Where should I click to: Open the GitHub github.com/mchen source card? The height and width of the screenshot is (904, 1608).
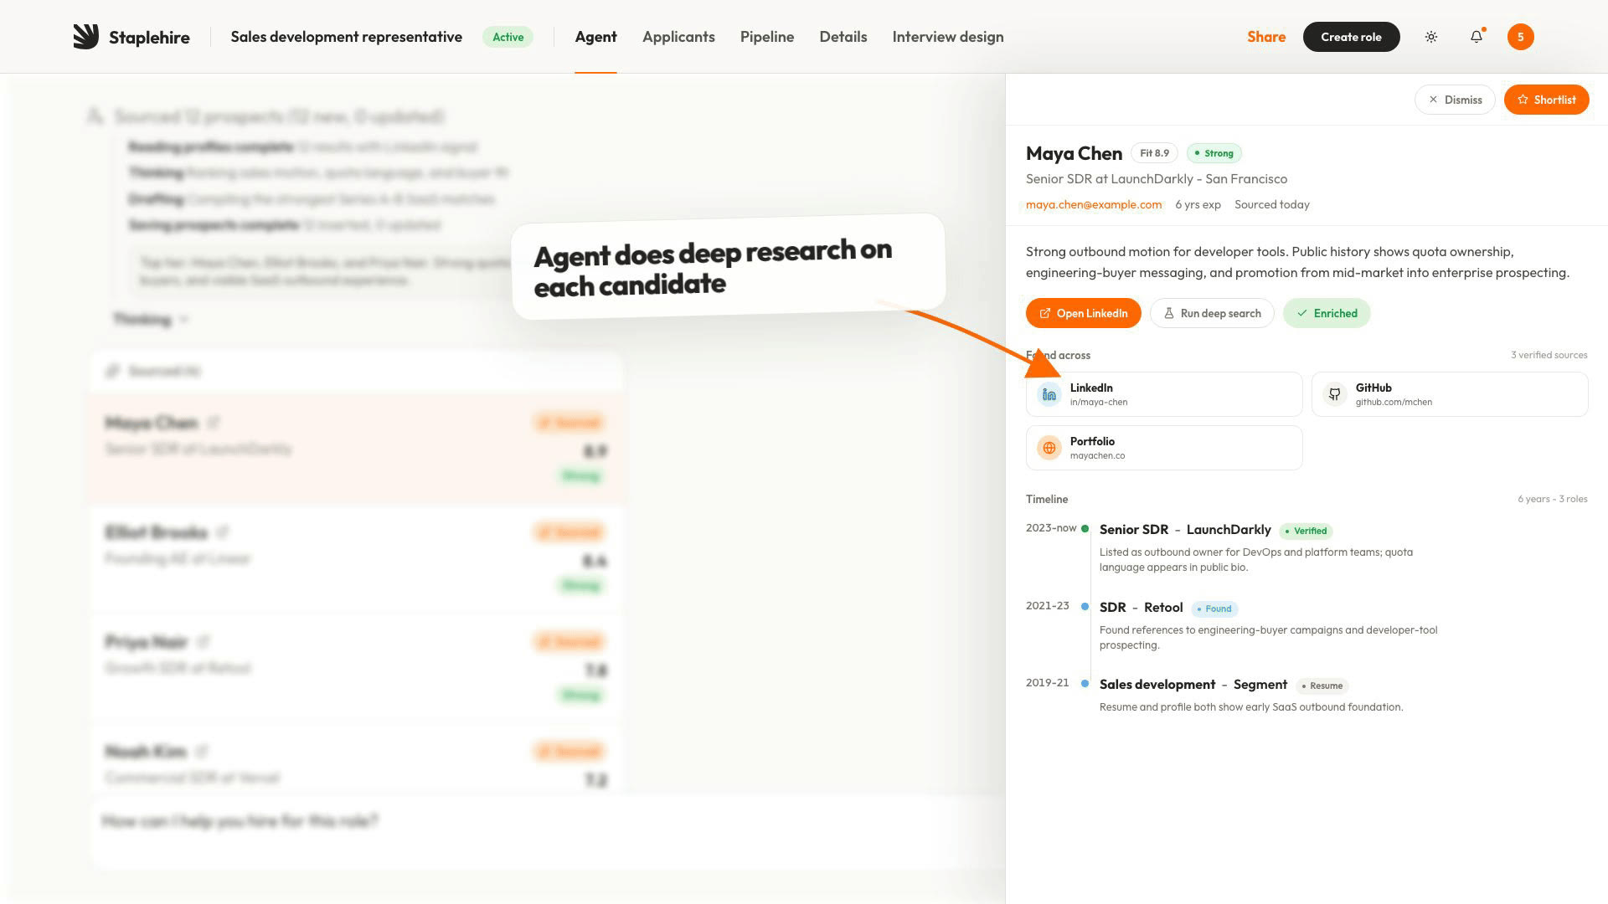click(1450, 394)
